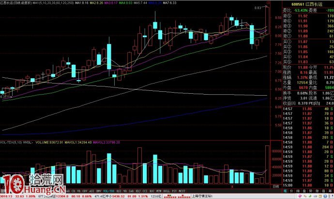
Task: Click the MAVOL1:34284.40 label
Action: pos(78,142)
